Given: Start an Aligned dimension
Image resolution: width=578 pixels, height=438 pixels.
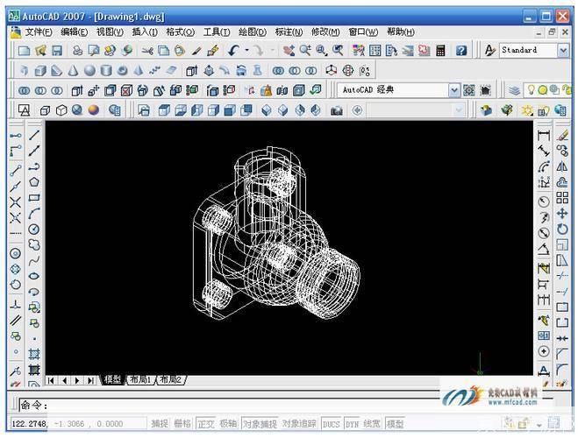Looking at the screenshot, I should coord(544,151).
